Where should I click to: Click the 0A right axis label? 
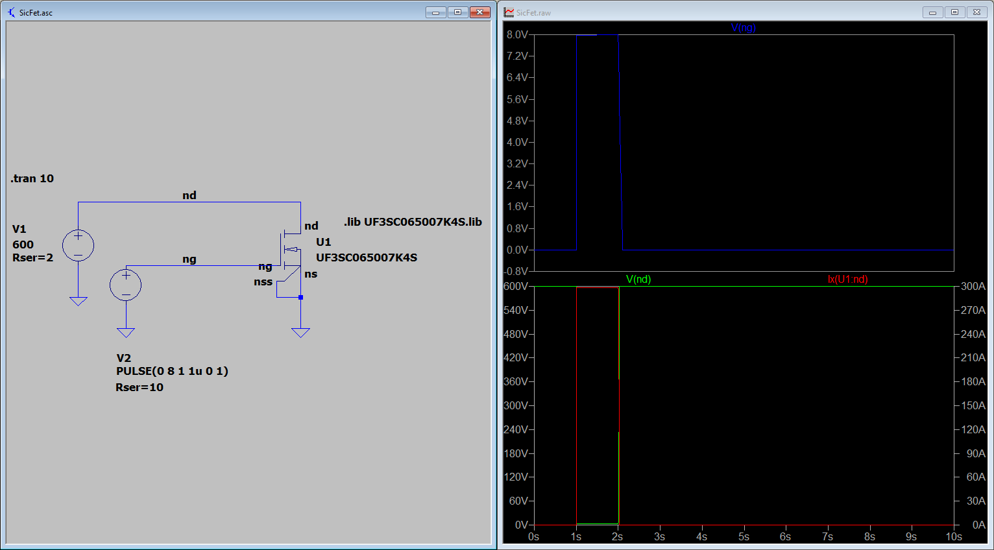point(979,525)
